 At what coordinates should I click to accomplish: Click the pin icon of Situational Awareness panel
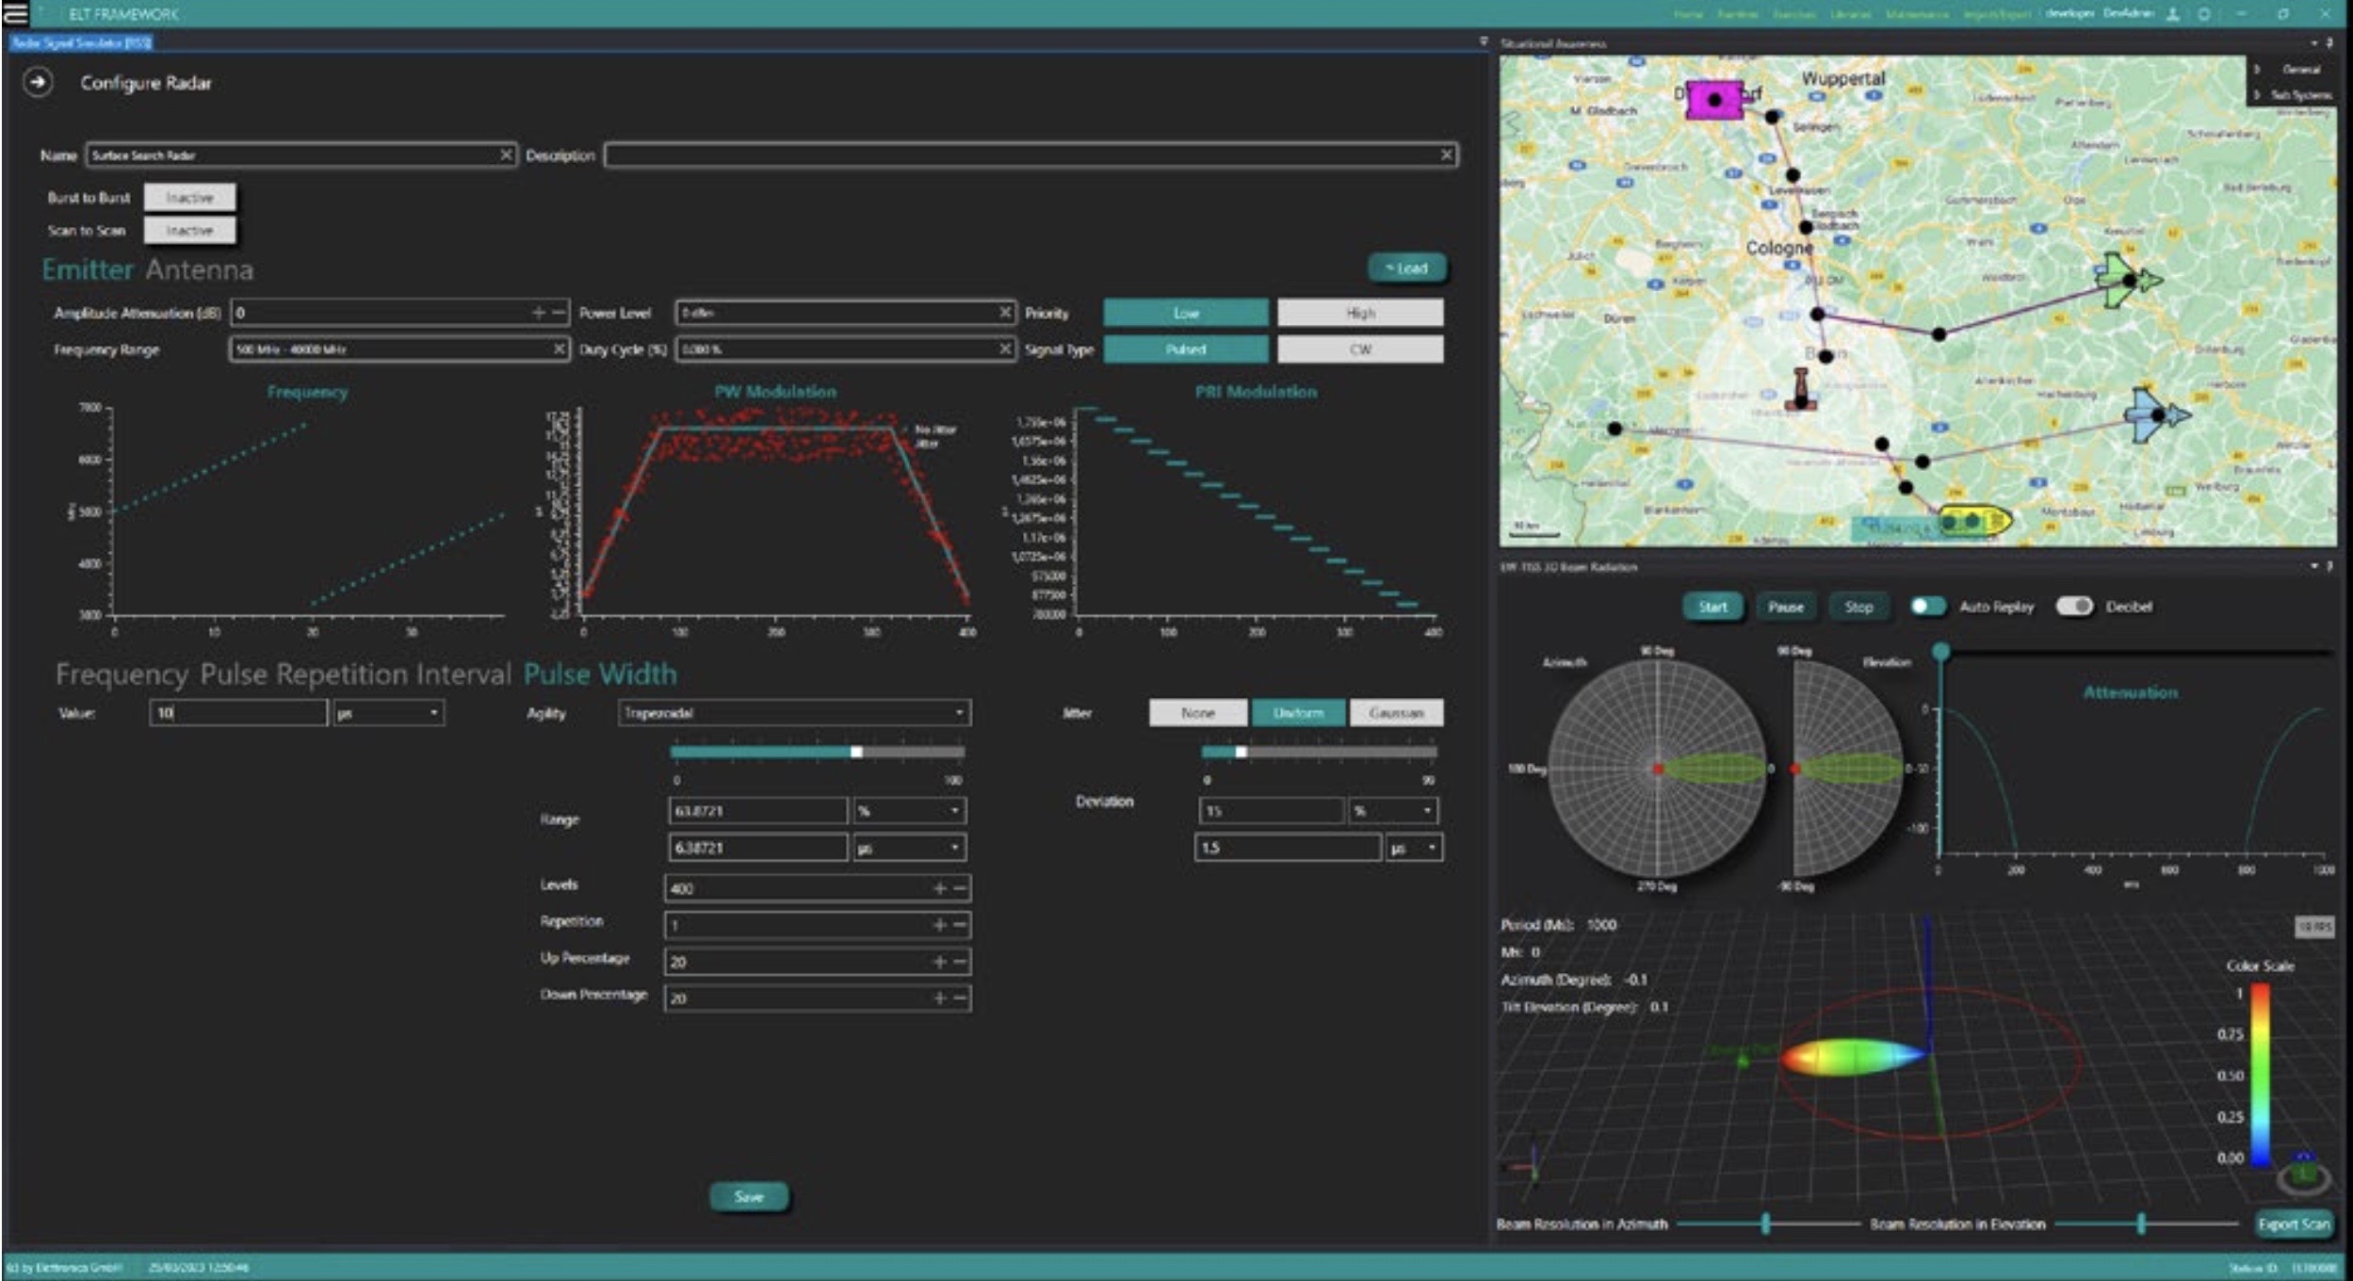tap(2329, 43)
